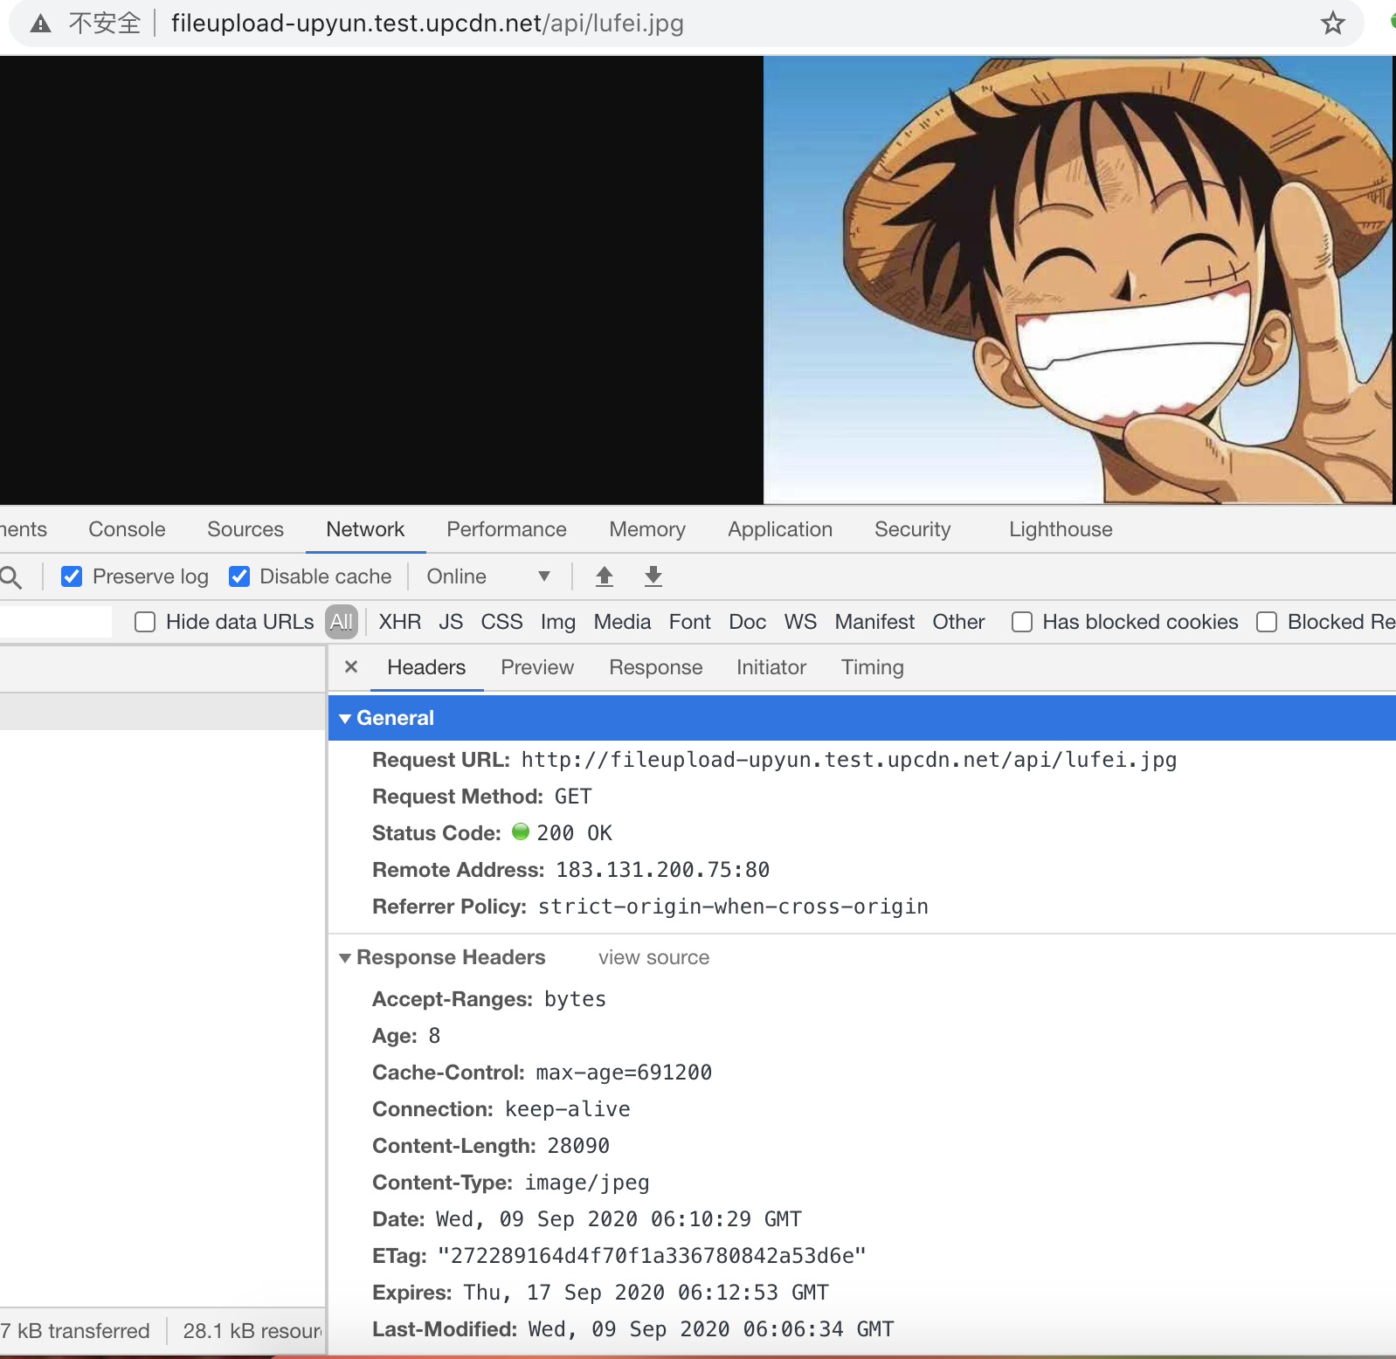
Task: Click the import HAR upload arrow icon
Action: tap(605, 576)
